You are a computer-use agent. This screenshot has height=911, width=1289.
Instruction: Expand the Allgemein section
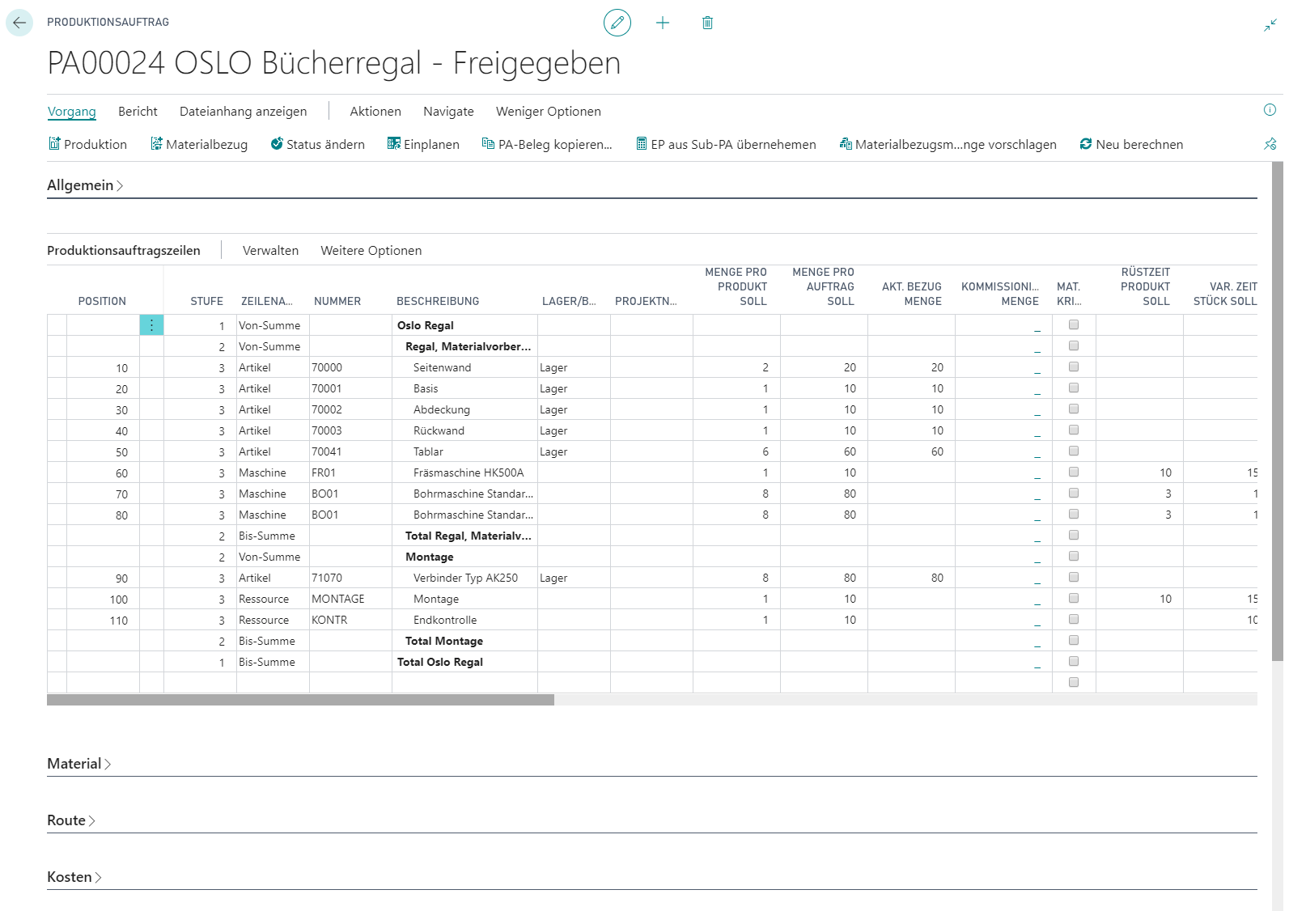coord(85,185)
